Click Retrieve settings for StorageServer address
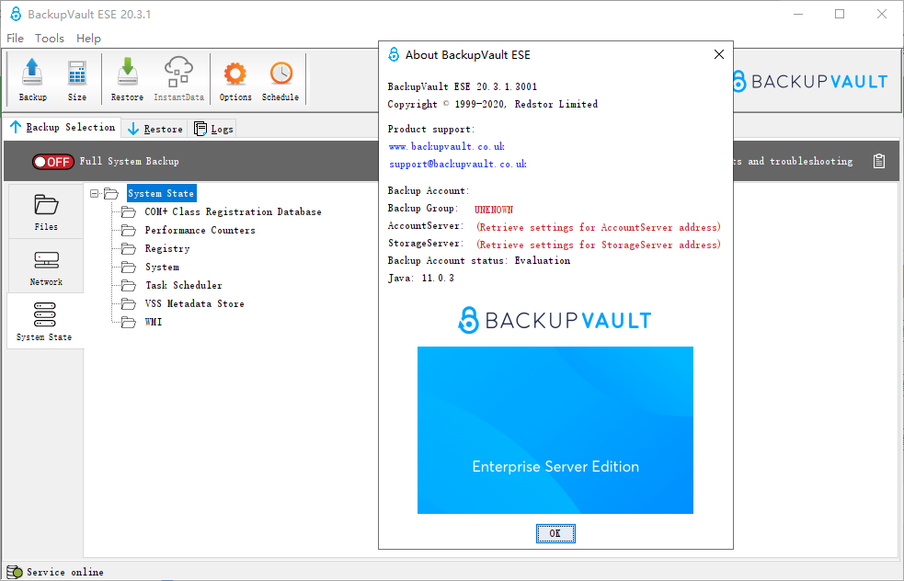 coord(599,245)
